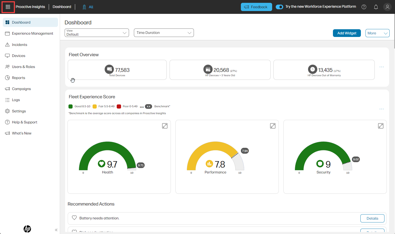Click the help question mark icon
395x234 pixels.
364,7
